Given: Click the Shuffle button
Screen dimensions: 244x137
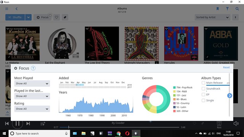Looking at the screenshot, I should tap(15, 17).
